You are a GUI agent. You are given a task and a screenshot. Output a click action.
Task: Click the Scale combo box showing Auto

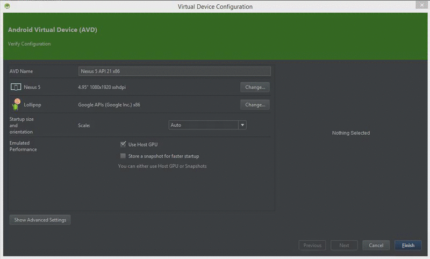click(207, 125)
